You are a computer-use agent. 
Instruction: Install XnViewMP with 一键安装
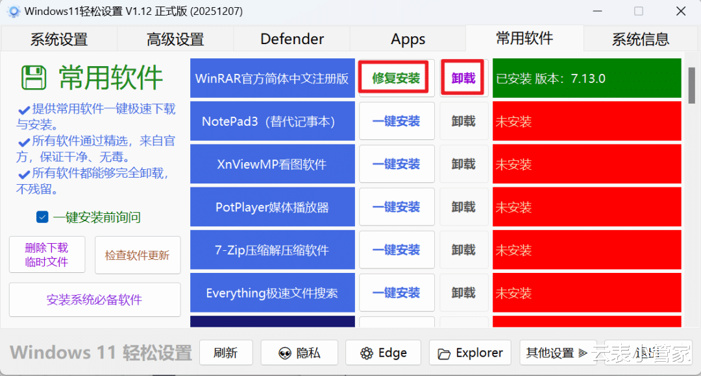pos(397,164)
